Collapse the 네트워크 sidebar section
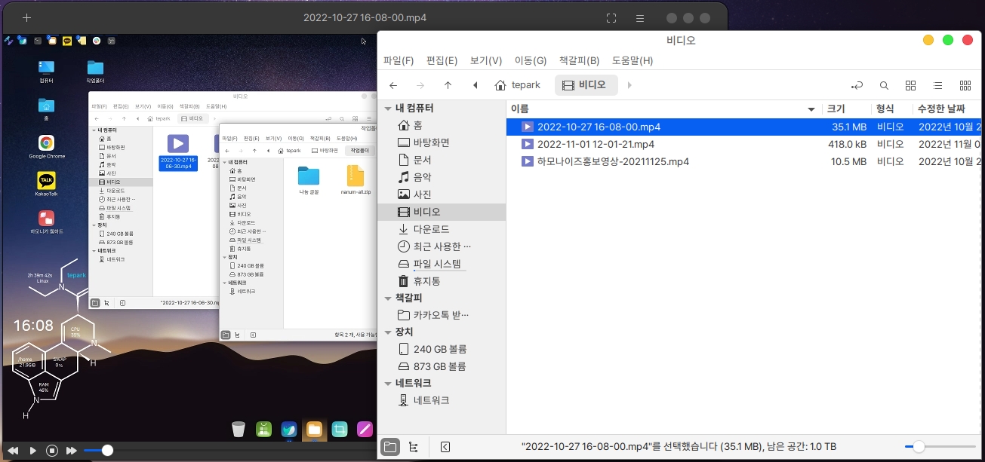This screenshot has width=985, height=462. (388, 383)
